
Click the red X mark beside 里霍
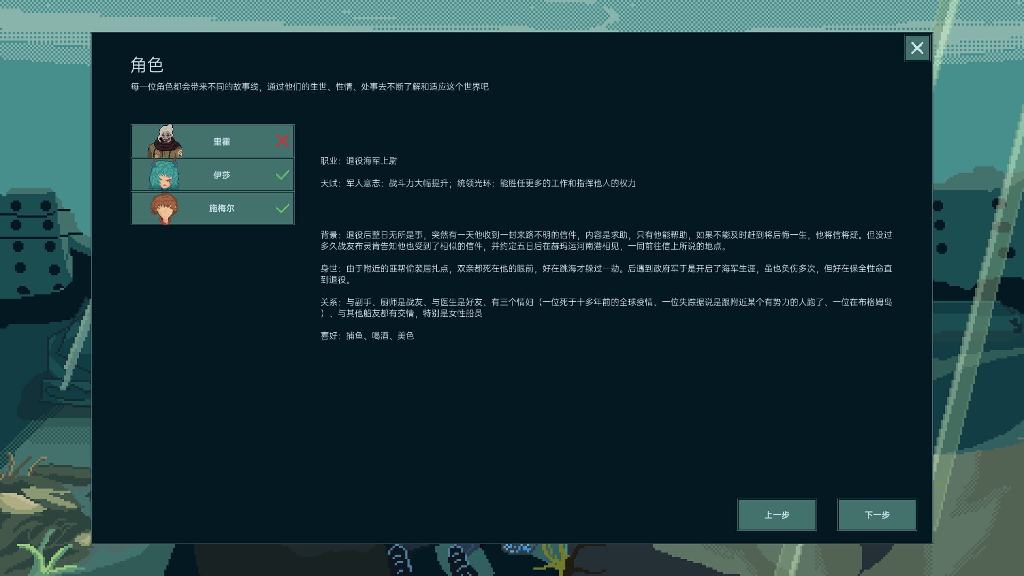(x=283, y=140)
